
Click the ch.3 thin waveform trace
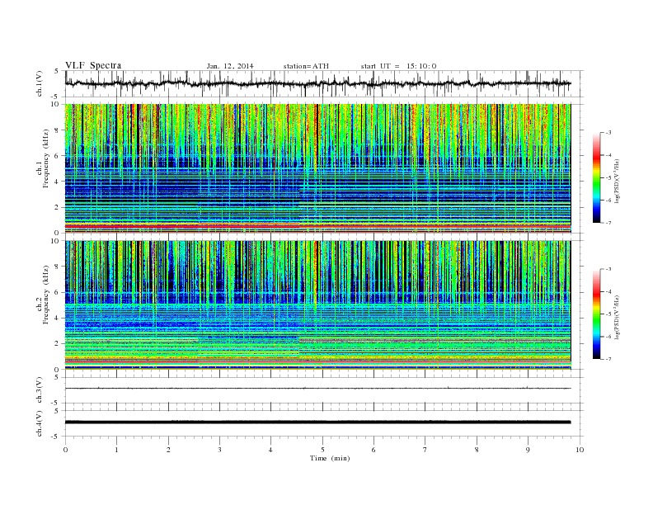click(x=317, y=389)
